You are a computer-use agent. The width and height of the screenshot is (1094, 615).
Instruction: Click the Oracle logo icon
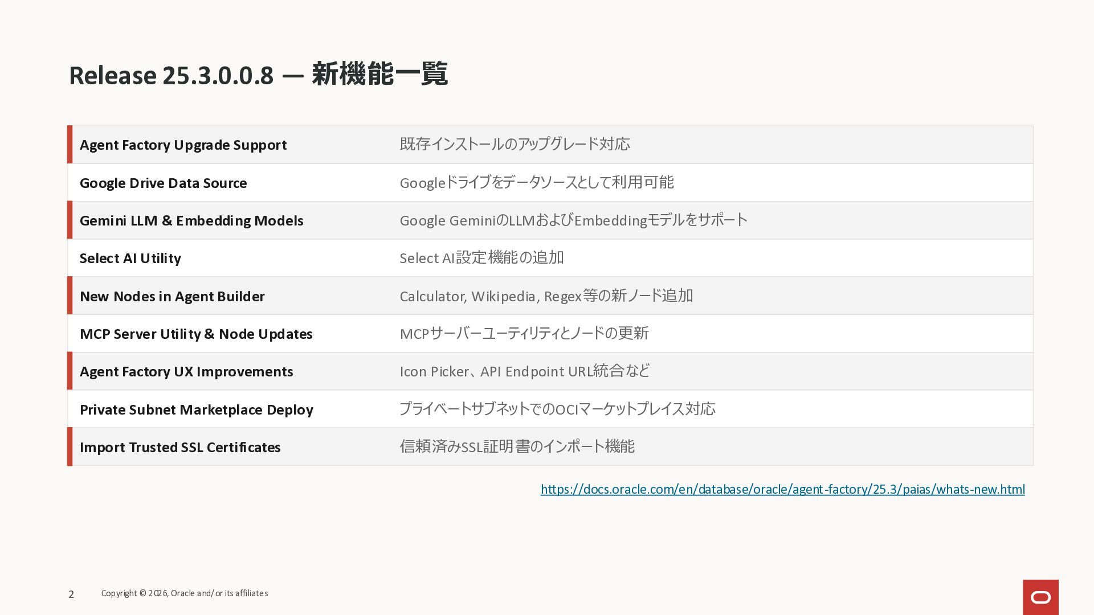pos(1040,597)
